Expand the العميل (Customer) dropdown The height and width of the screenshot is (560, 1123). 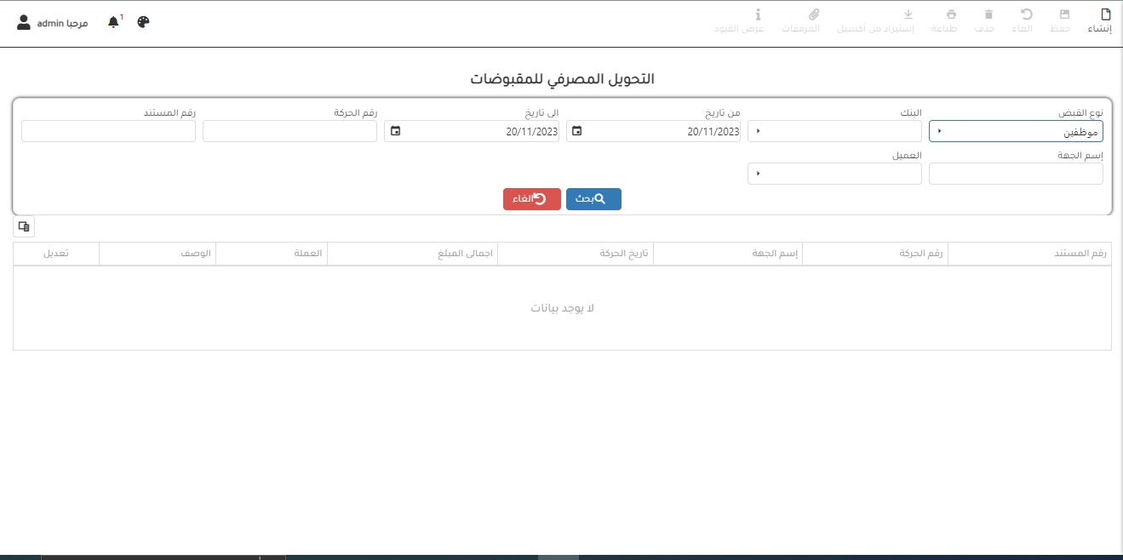(758, 174)
